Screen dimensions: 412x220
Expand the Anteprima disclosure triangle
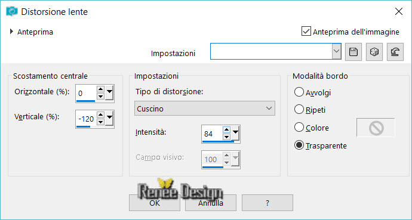pyautogui.click(x=11, y=32)
